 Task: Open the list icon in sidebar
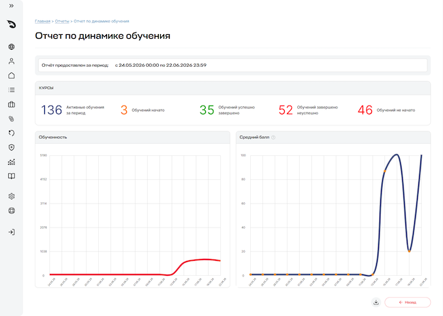click(x=12, y=90)
